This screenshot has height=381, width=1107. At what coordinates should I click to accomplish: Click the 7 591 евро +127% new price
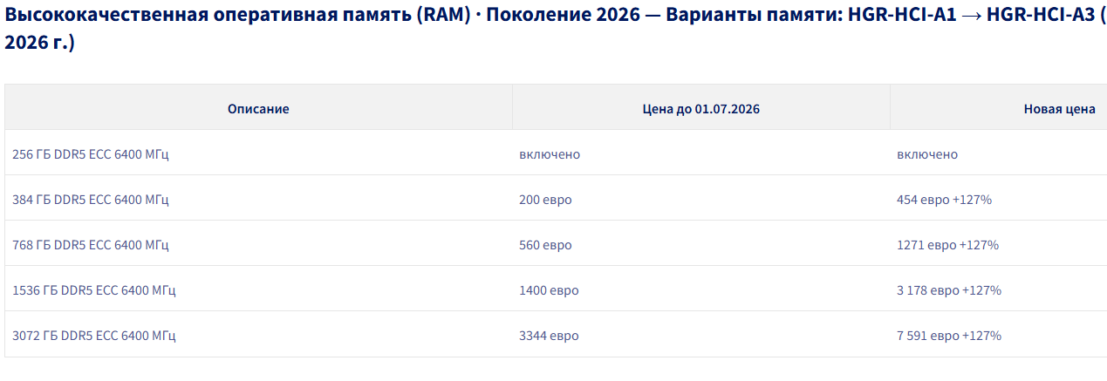click(x=949, y=336)
